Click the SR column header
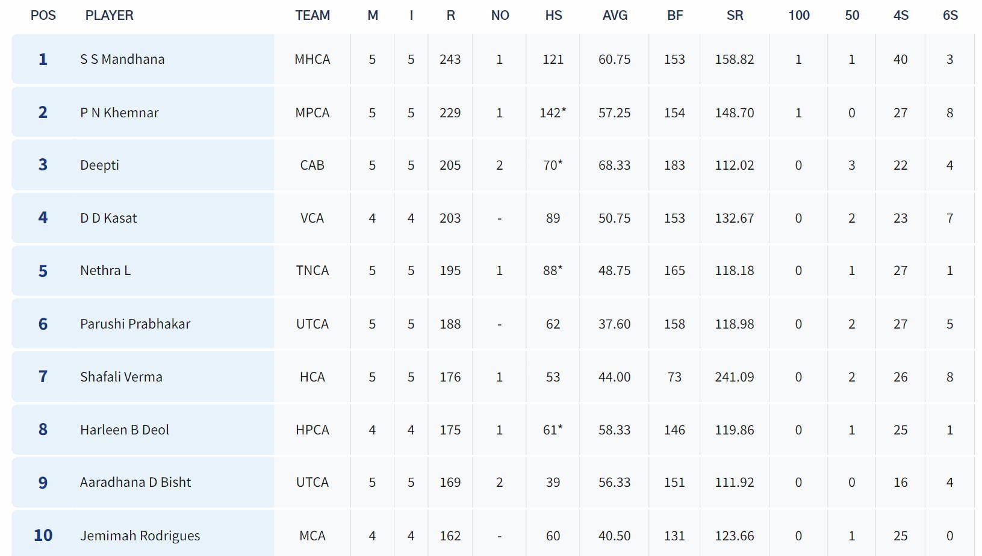The image size is (982, 556). 735,16
